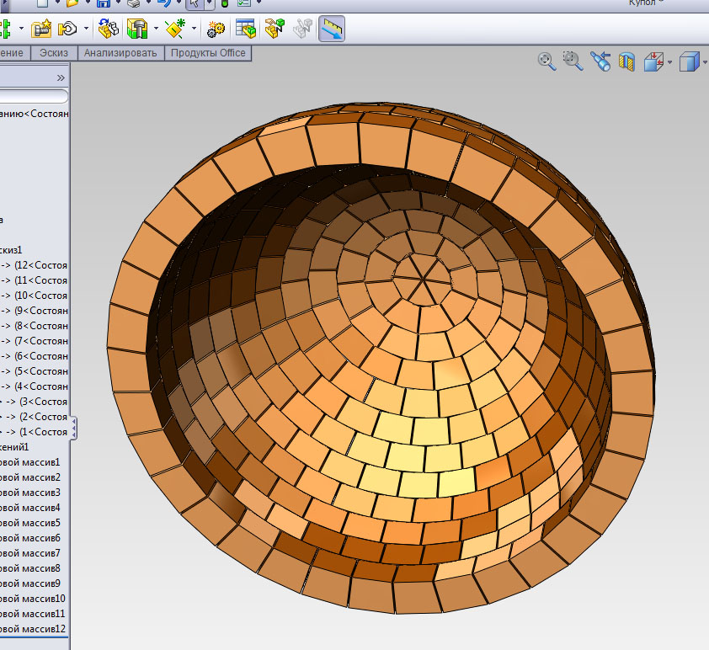
Task: Open the Анализировать tab
Action: coord(120,53)
